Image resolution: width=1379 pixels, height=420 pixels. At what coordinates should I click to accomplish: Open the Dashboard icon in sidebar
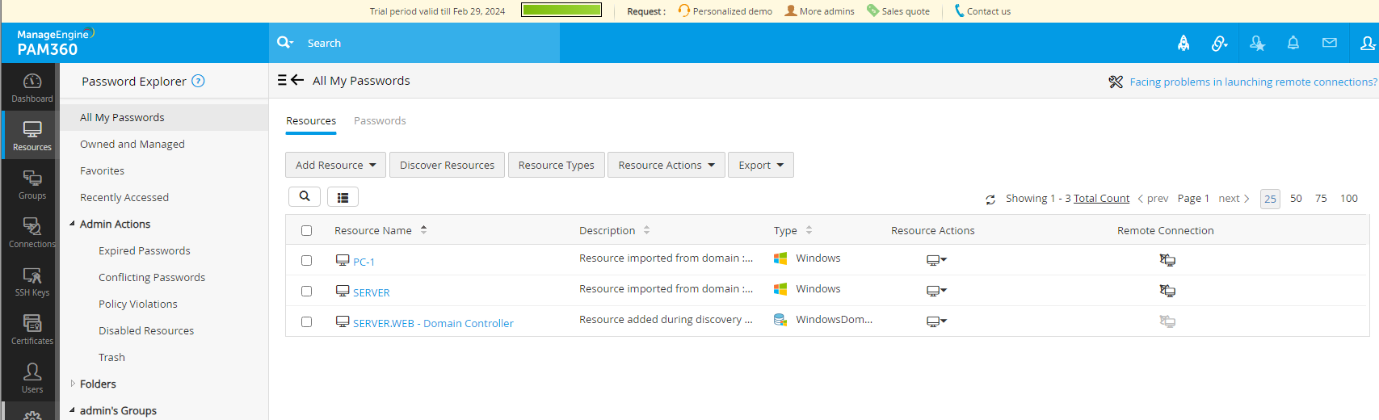click(x=32, y=87)
